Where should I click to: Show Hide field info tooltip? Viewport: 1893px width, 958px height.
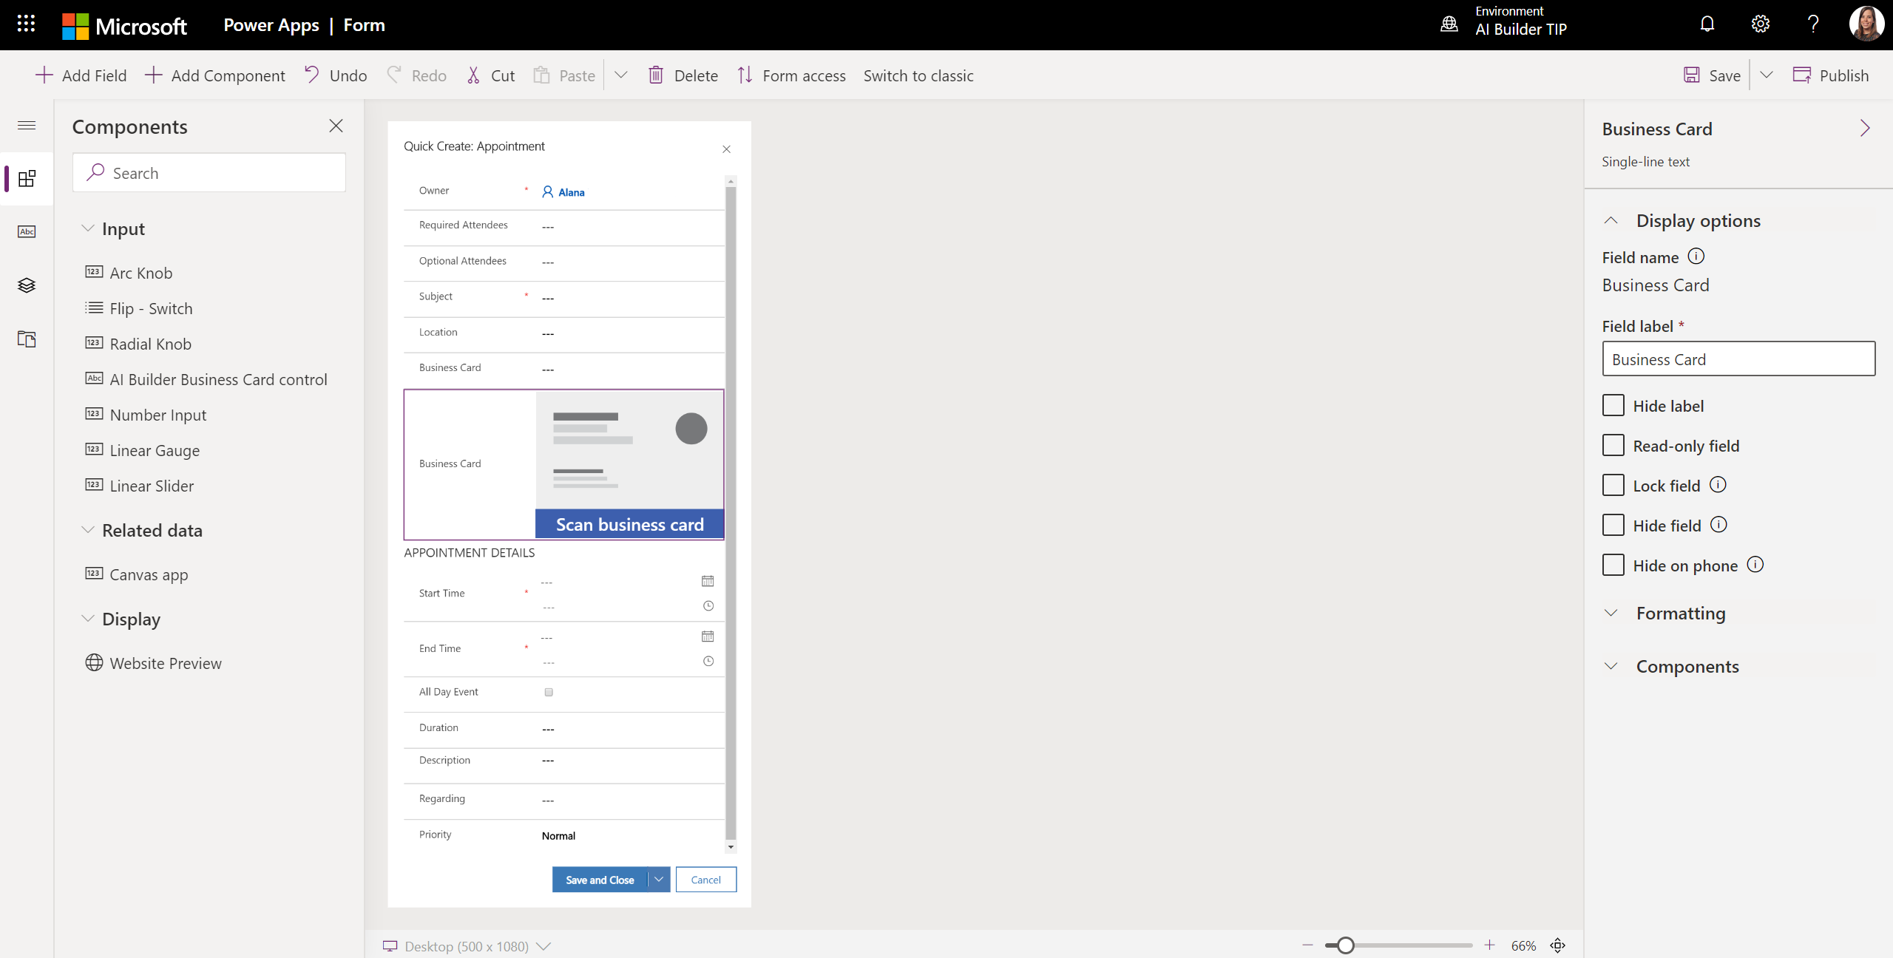click(x=1719, y=525)
